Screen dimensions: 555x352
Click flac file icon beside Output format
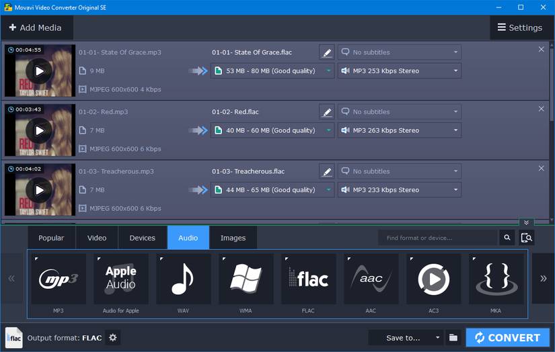14,337
